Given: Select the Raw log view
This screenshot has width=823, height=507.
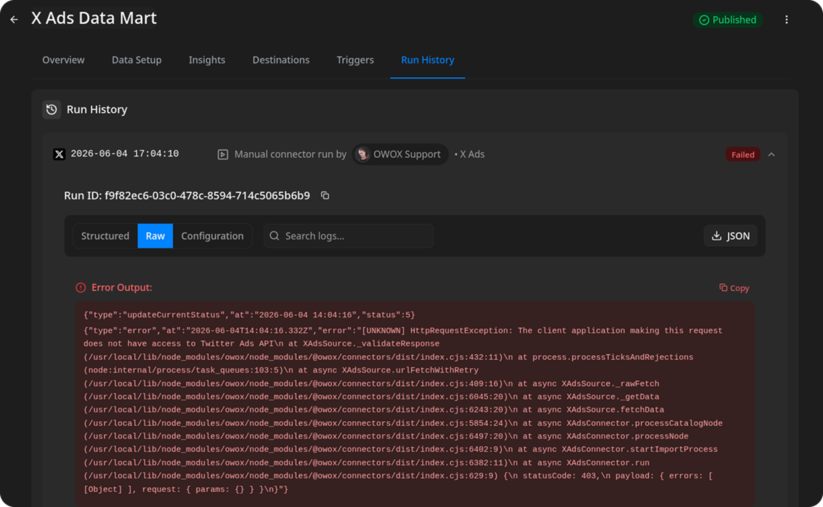Looking at the screenshot, I should pyautogui.click(x=155, y=236).
